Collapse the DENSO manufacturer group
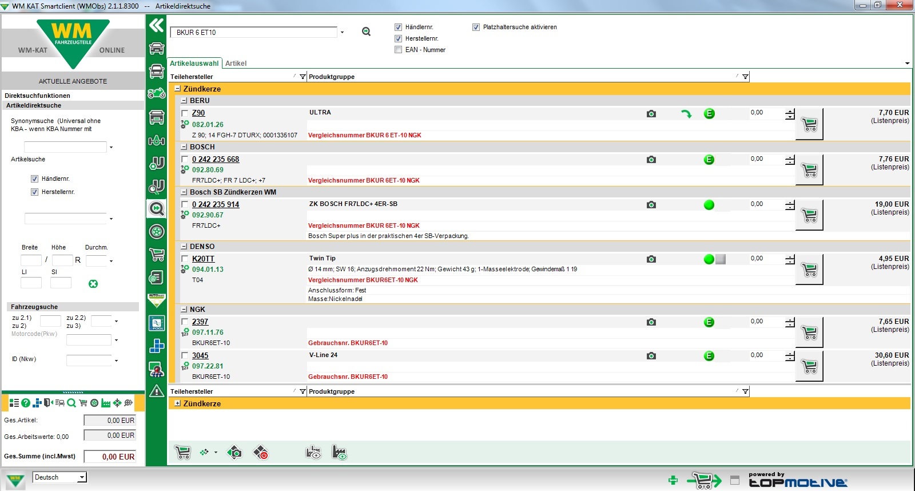 point(184,247)
